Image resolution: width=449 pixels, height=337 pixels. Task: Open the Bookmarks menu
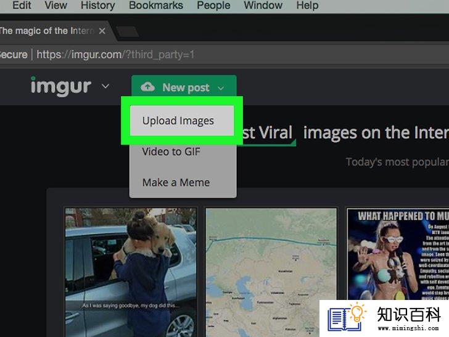coord(156,5)
